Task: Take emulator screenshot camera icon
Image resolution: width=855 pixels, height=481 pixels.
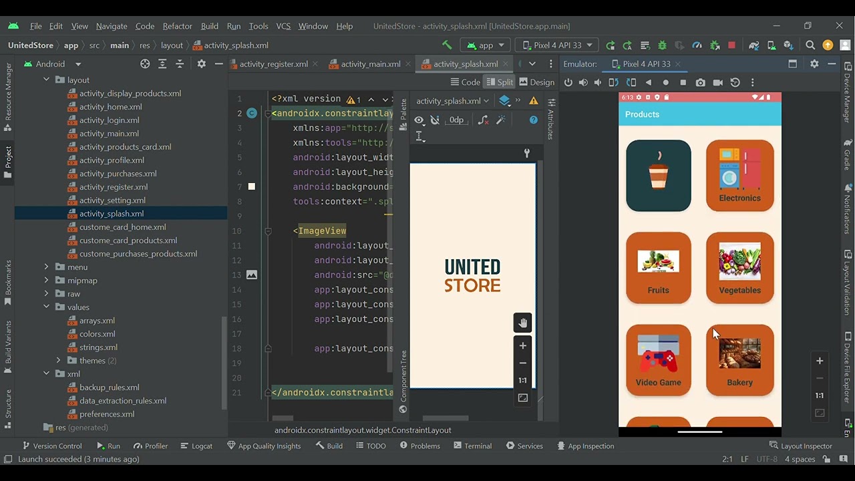Action: pos(700,83)
